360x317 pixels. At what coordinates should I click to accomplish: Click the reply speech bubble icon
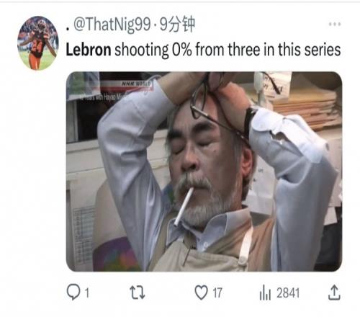[x=73, y=293]
